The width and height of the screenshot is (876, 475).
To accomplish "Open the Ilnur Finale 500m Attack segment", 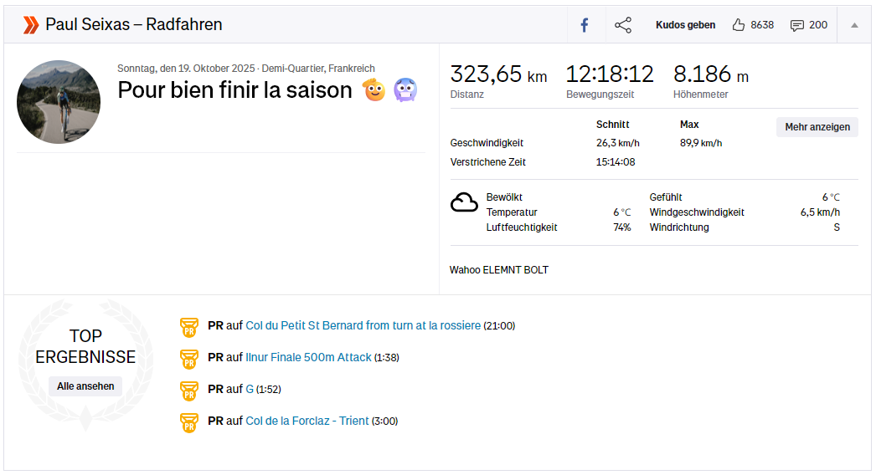I will [x=308, y=357].
